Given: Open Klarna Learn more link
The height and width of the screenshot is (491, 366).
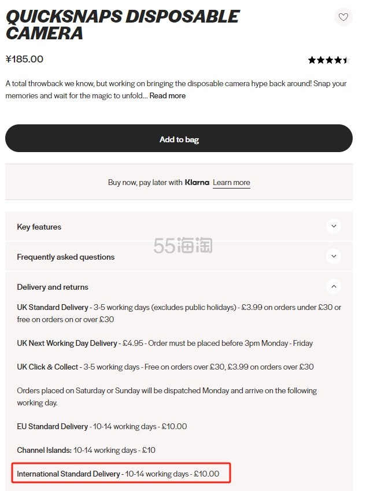Looking at the screenshot, I should pyautogui.click(x=231, y=183).
